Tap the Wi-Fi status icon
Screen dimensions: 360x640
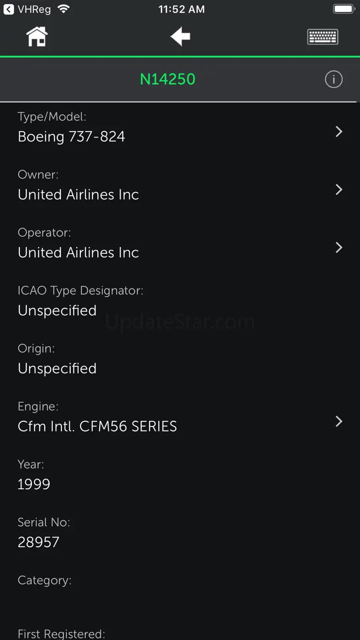(63, 9)
